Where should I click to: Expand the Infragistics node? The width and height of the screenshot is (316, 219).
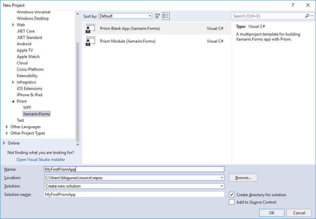click(x=13, y=82)
